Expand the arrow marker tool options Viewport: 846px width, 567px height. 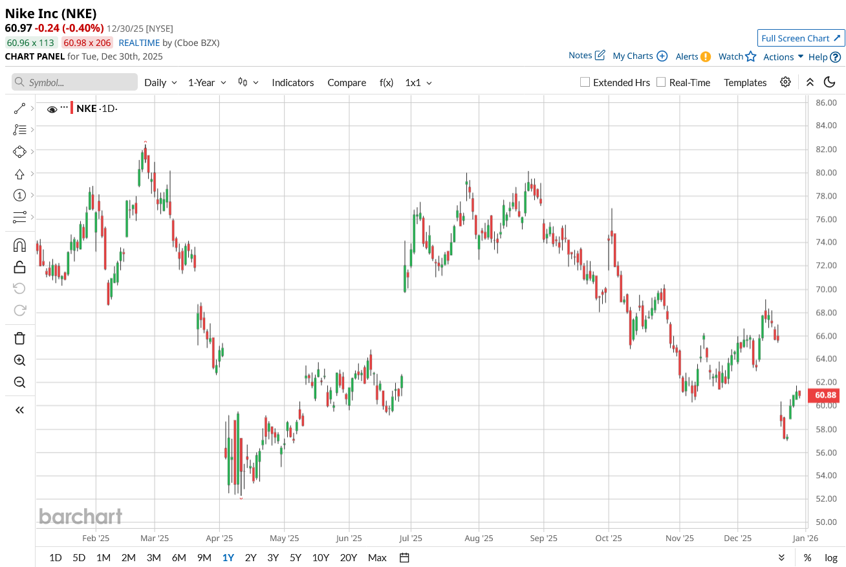(32, 173)
